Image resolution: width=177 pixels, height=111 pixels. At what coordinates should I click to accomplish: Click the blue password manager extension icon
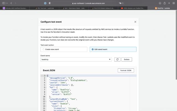[x=45, y=3]
